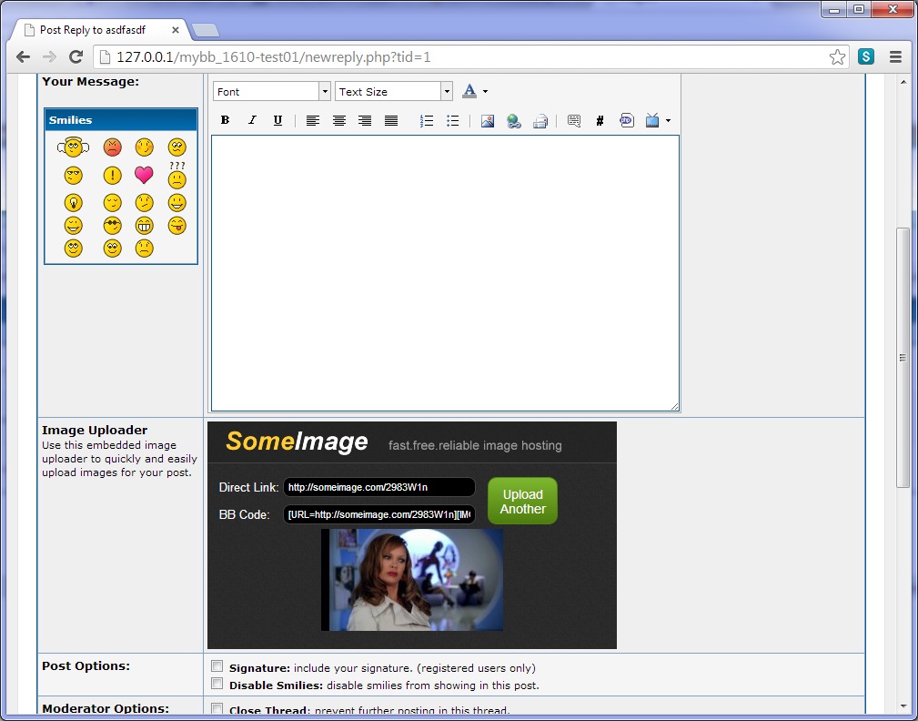The width and height of the screenshot is (918, 721).
Task: Insert the angel smiley with halo
Action: pos(73,147)
